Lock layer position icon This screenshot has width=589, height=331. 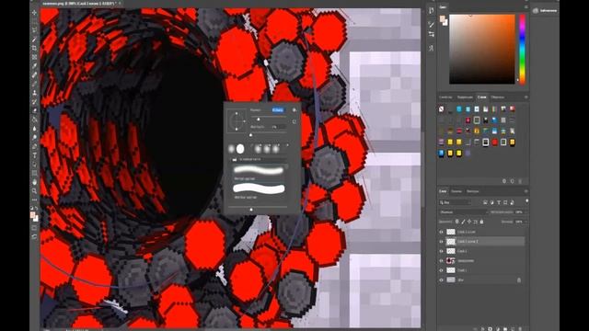coord(469,222)
